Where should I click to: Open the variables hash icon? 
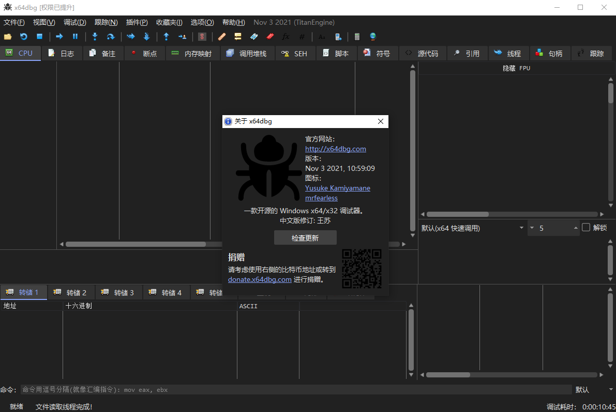302,37
